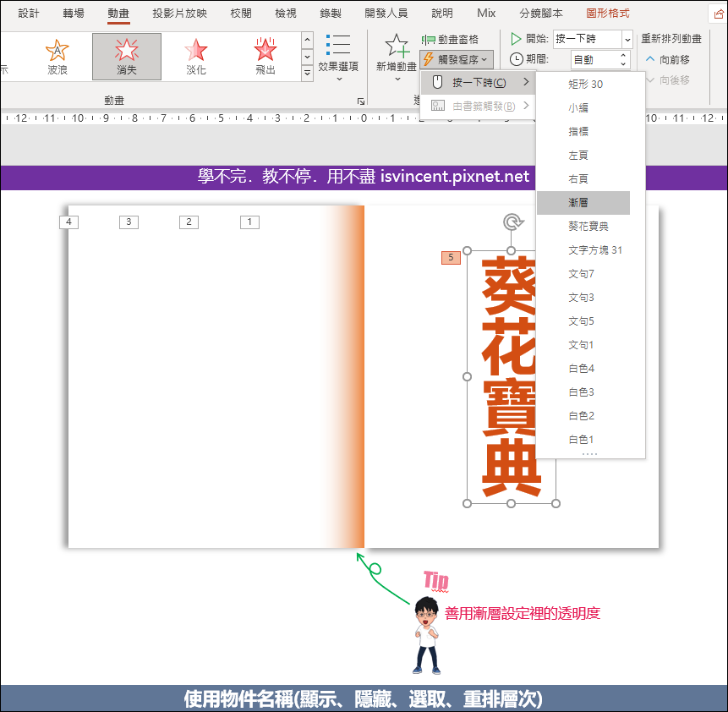Choose 白色1 as trigger object
Viewport: 728px width, 712px height.
point(583,440)
